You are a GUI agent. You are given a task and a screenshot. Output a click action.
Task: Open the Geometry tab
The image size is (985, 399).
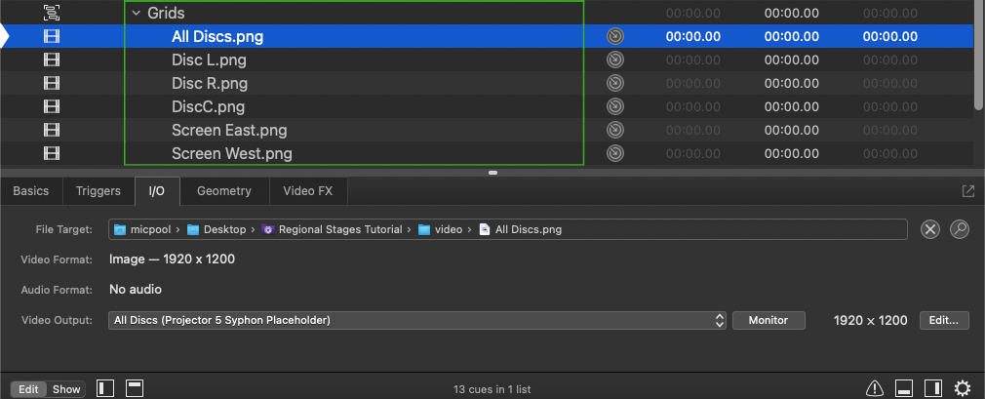pos(223,191)
